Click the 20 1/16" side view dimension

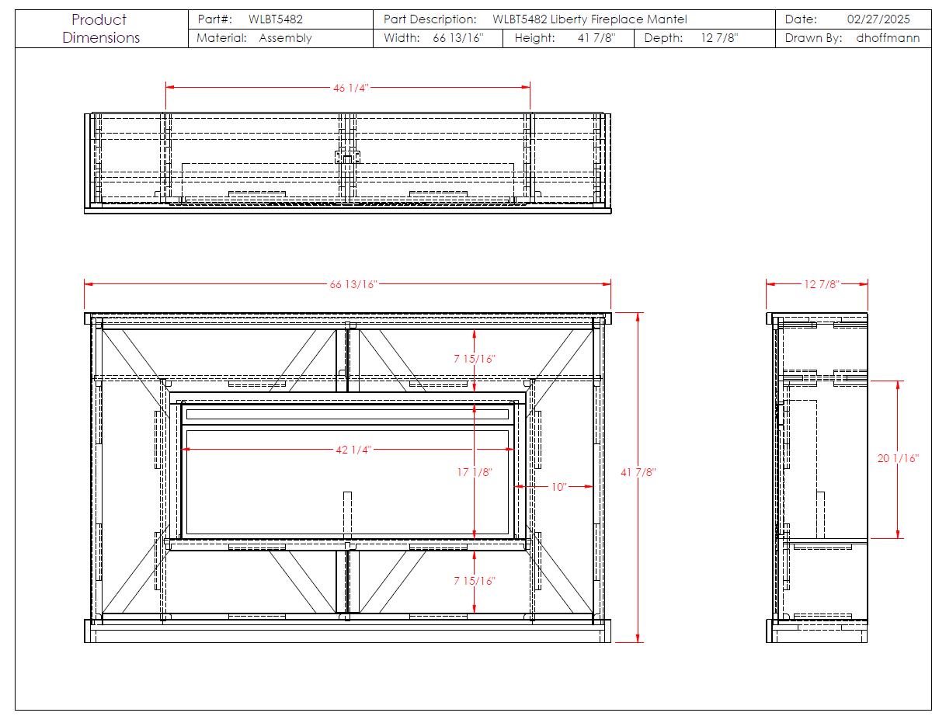click(898, 458)
